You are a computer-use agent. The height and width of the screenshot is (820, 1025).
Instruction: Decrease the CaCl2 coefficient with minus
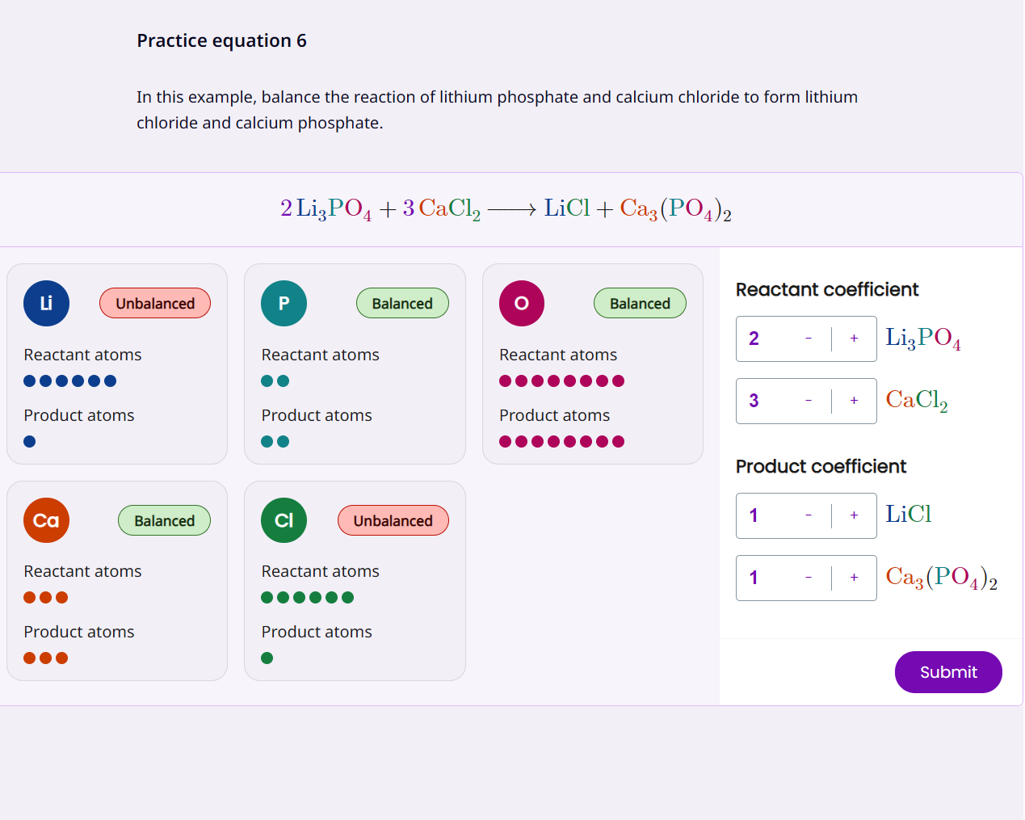click(809, 401)
